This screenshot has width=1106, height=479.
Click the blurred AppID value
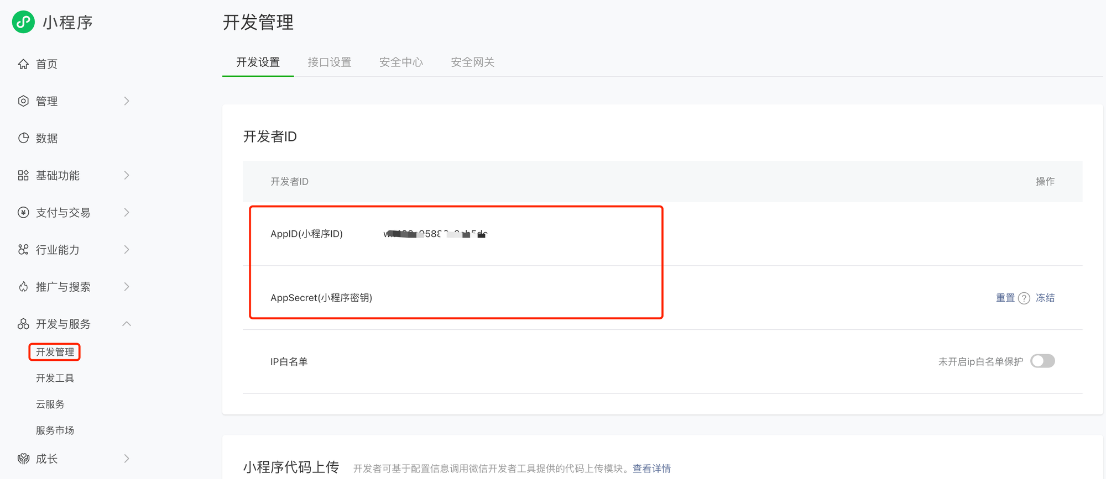tap(435, 234)
